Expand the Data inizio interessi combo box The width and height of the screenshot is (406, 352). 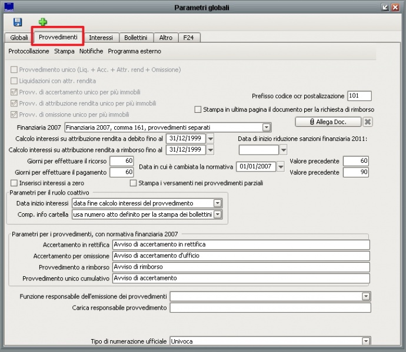point(217,203)
